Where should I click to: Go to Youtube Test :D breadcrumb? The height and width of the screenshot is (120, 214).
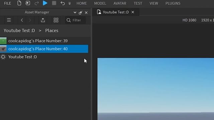click(19, 30)
